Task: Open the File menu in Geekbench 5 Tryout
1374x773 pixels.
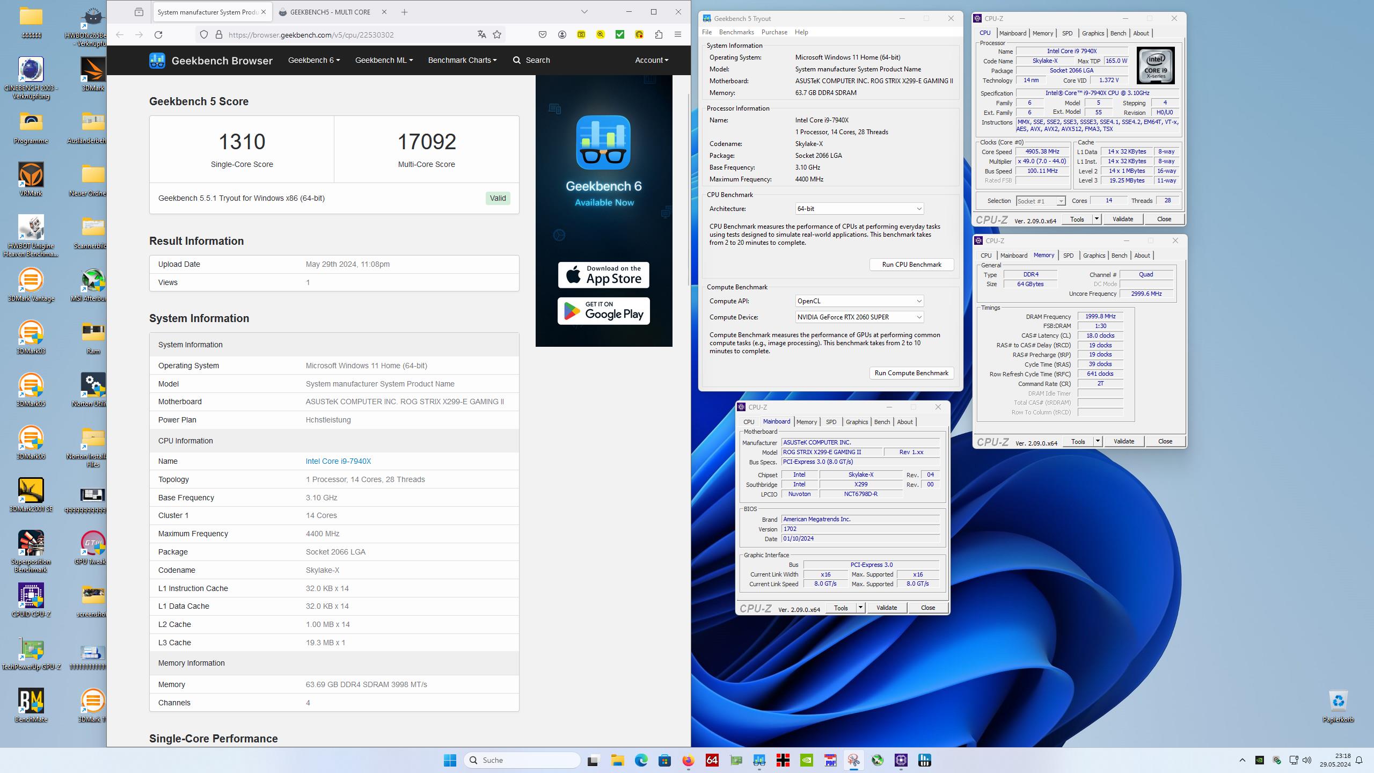Action: coord(707,32)
